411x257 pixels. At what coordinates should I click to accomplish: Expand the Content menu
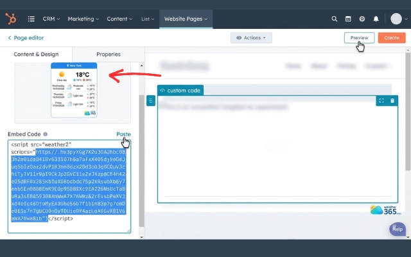coord(119,19)
